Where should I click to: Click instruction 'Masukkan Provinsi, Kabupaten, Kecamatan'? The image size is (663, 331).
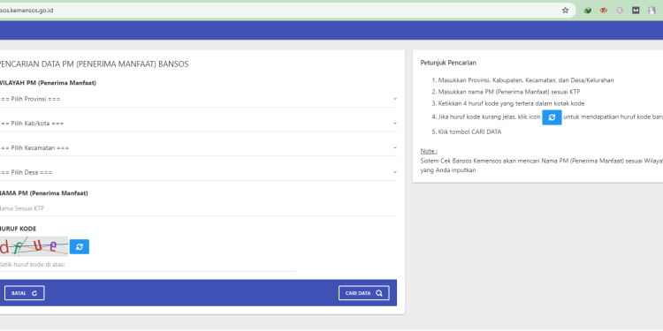coord(526,80)
